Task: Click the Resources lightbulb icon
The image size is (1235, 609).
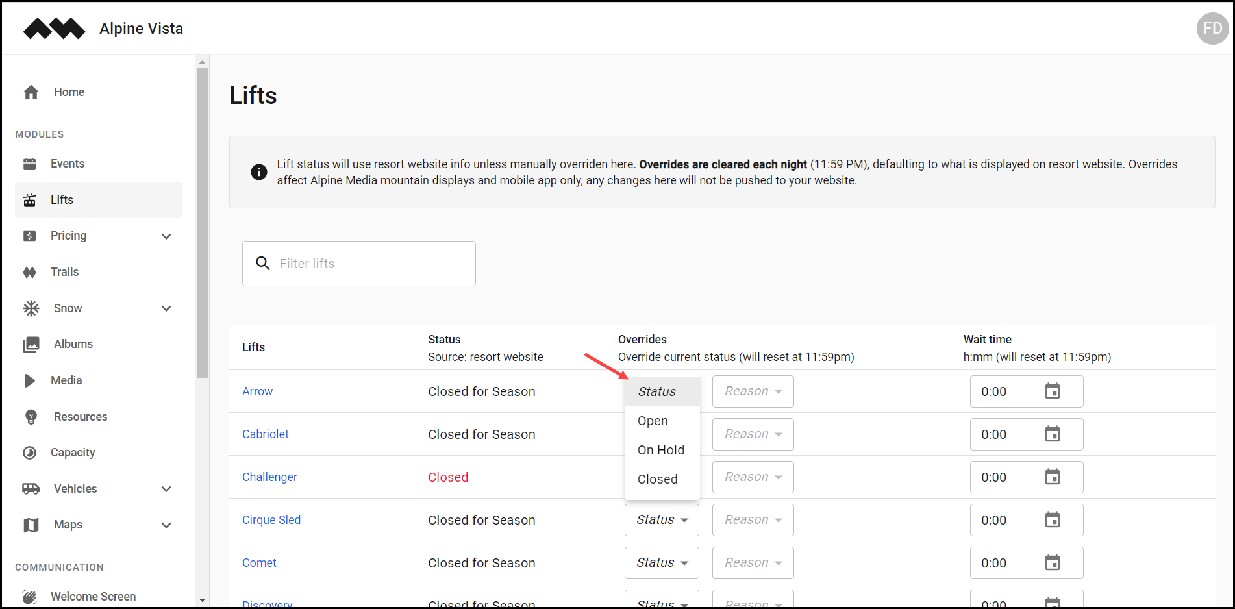Action: (31, 417)
